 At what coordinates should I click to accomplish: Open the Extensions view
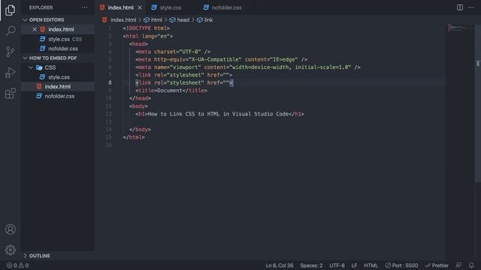pos(10,93)
